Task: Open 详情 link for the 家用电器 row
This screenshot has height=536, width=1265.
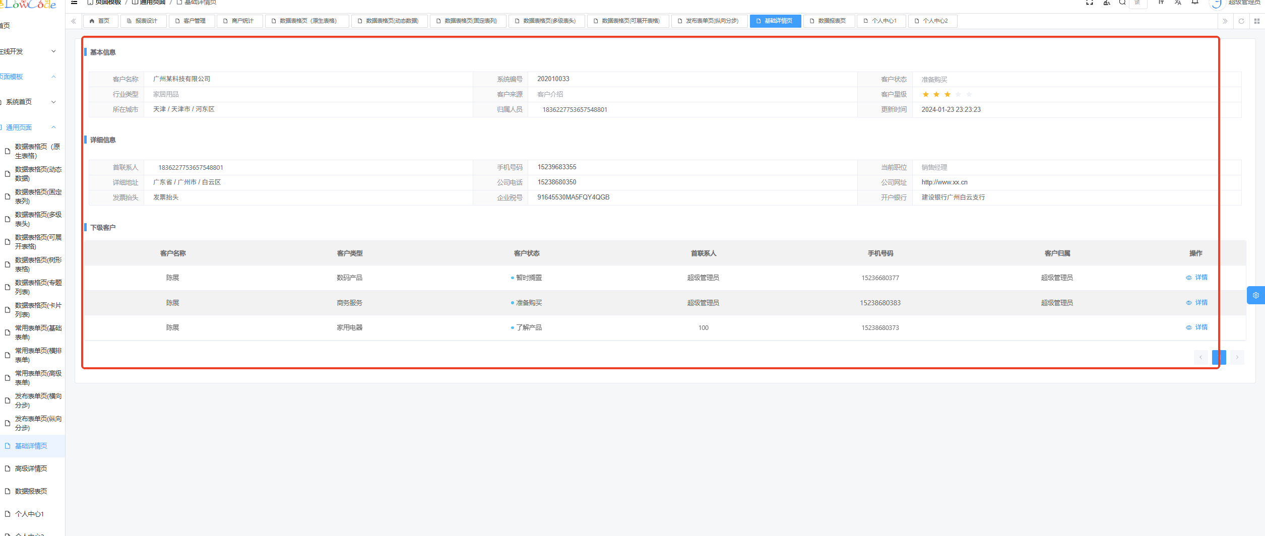Action: [1197, 327]
